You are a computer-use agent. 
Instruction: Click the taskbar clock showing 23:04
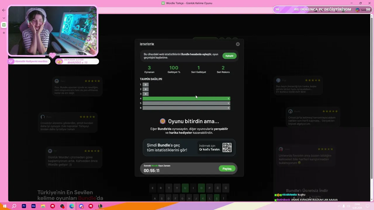click(x=357, y=206)
